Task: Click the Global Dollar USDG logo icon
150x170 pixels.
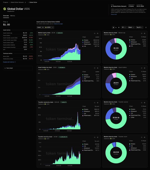Action: (x=5, y=9)
